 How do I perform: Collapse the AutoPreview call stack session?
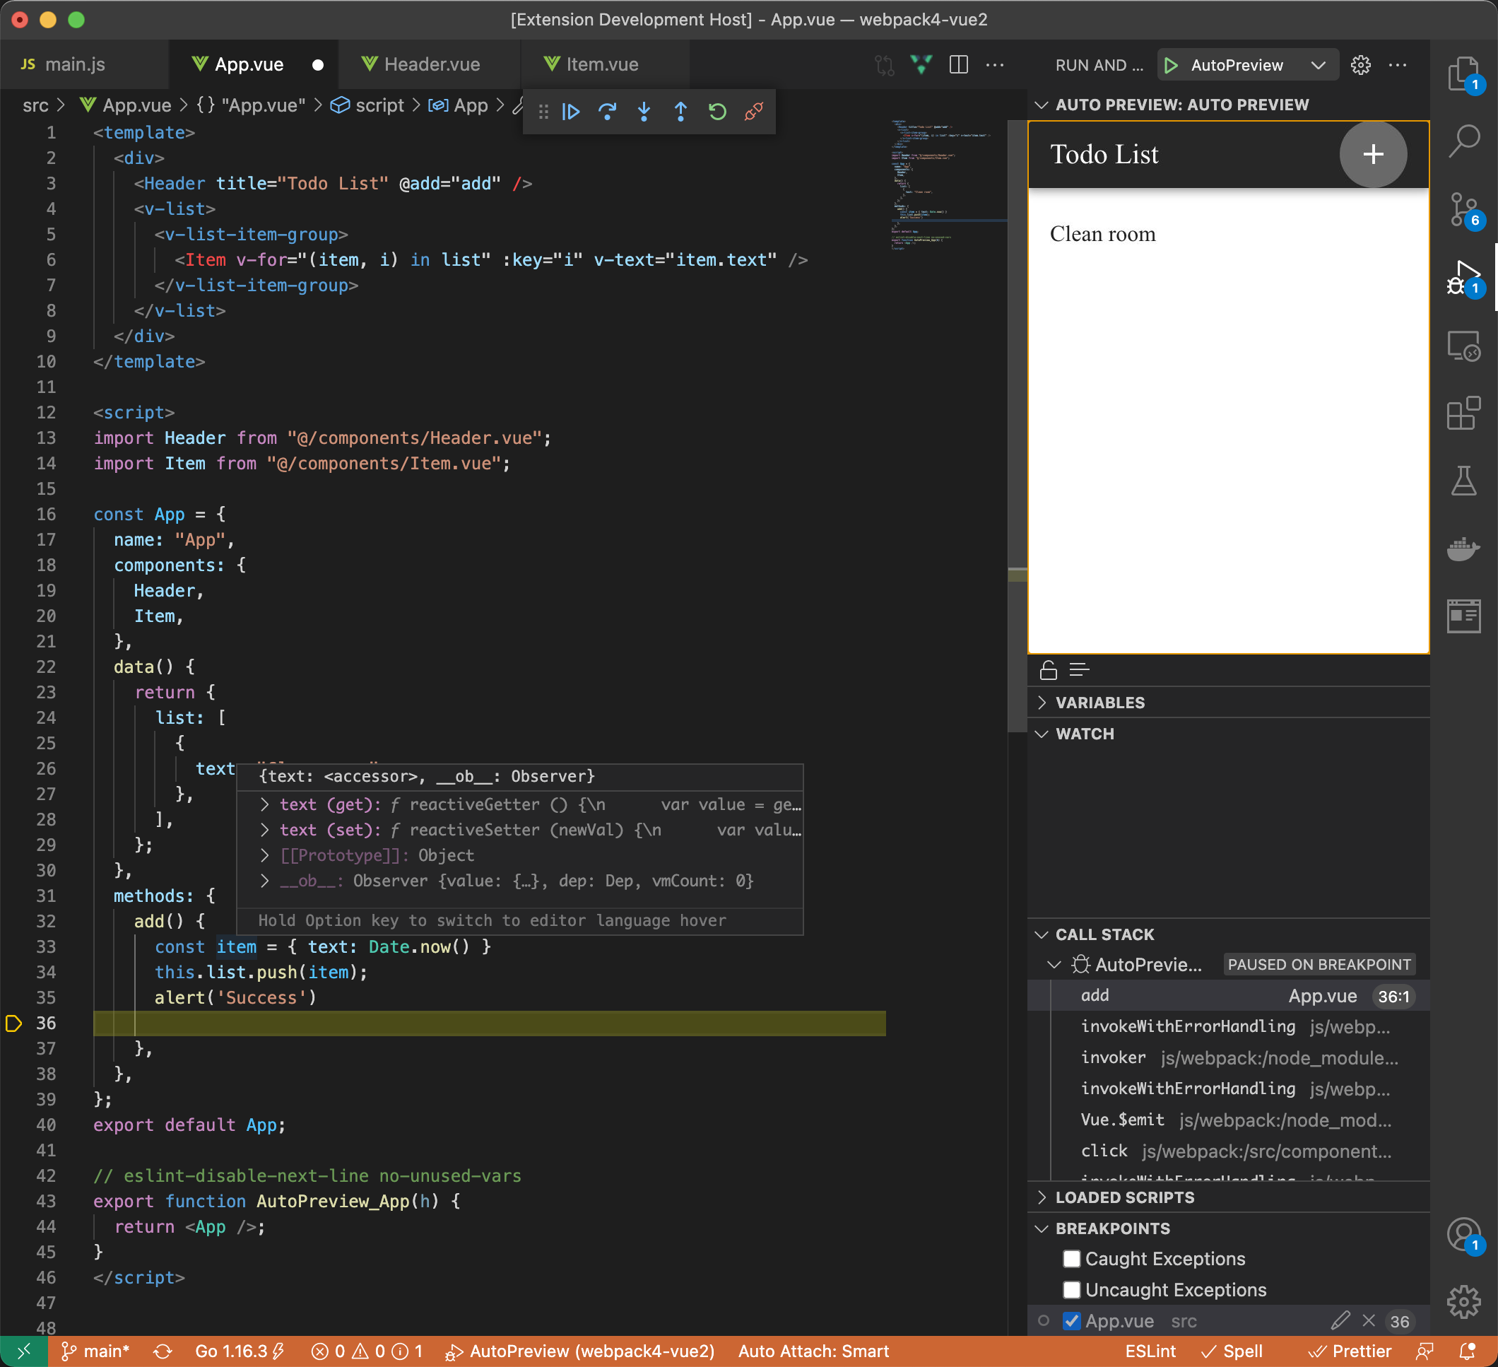[x=1054, y=965]
